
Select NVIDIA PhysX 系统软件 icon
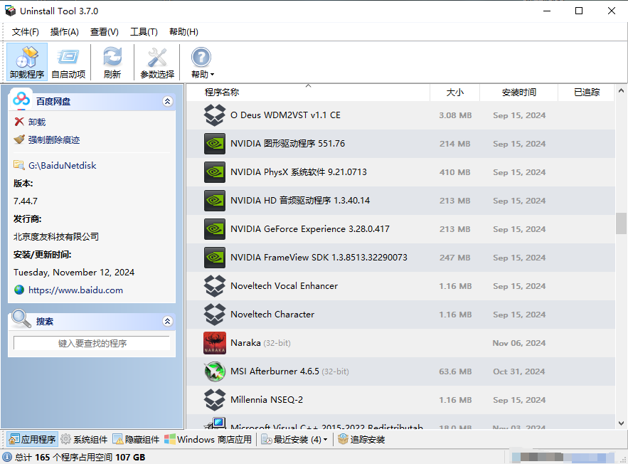215,172
